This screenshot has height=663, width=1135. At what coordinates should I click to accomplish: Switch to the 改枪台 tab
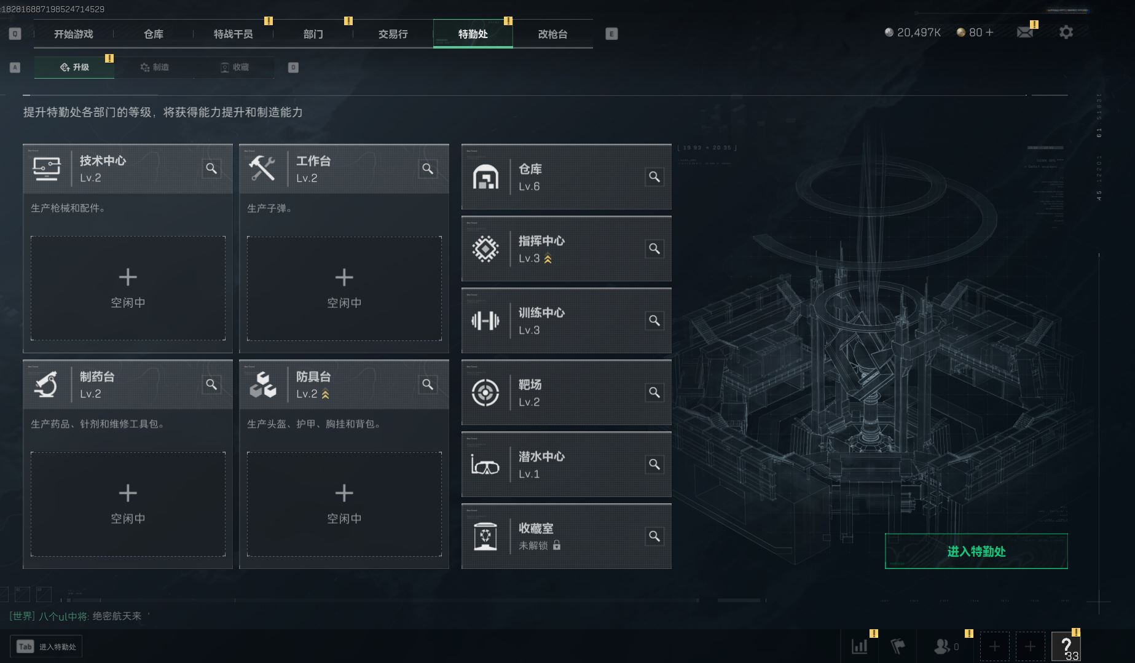point(553,34)
